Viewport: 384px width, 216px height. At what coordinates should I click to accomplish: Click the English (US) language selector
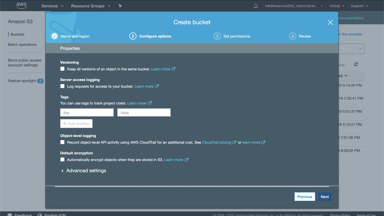(55, 215)
